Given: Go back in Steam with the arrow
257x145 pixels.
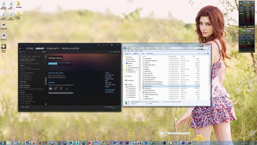Looking at the screenshot, I should pos(20,48).
